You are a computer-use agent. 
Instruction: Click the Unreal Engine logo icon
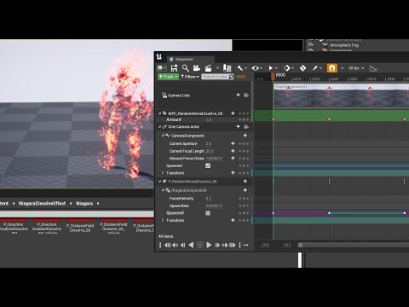pyautogui.click(x=159, y=57)
